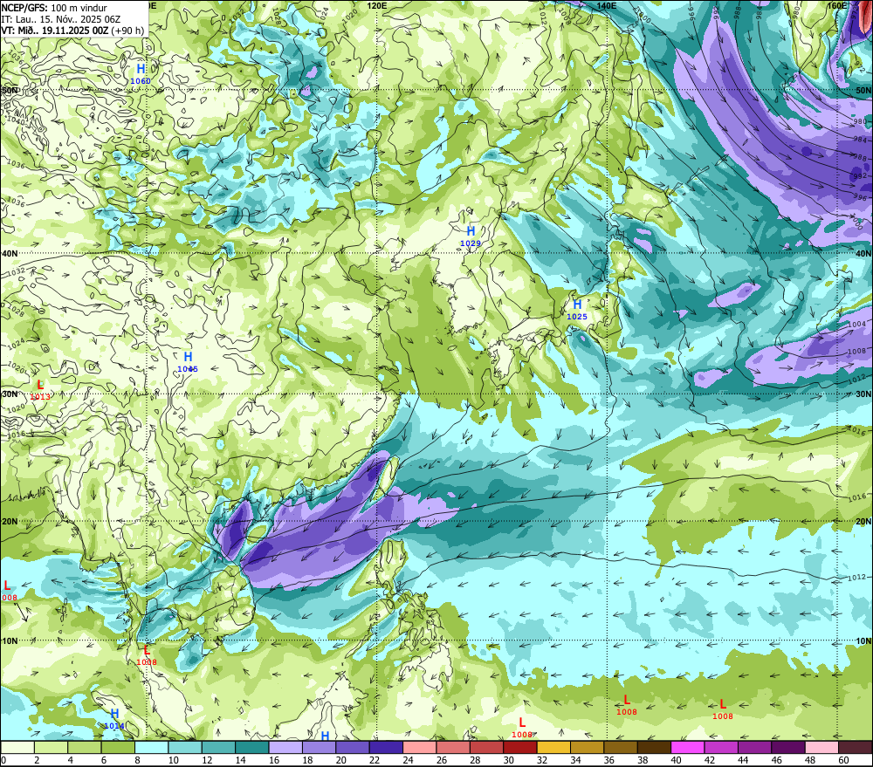
Task: Click legend value 30
Action: 509,760
